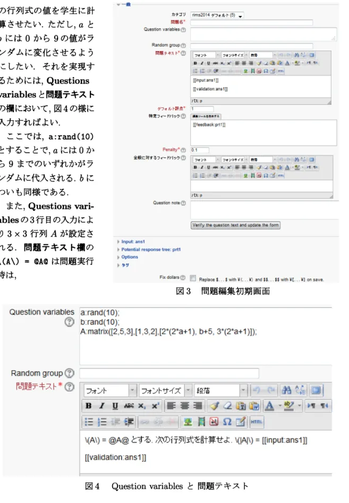Screen dimensions: 349x503
Task: Click the nonbreaking space icon in Figure 4 toolbar
Action: click(214, 421)
